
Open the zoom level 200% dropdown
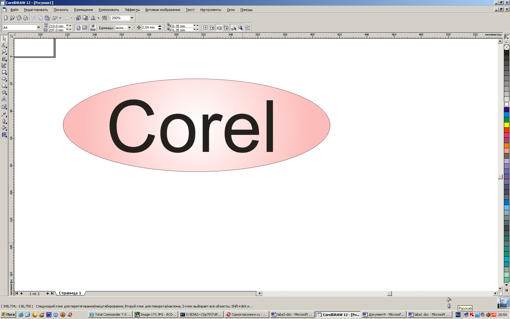click(132, 18)
